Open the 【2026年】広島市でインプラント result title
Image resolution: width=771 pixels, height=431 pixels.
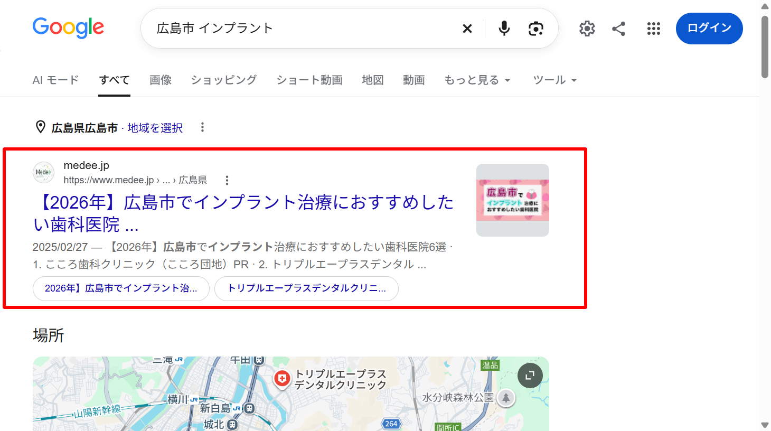point(243,213)
